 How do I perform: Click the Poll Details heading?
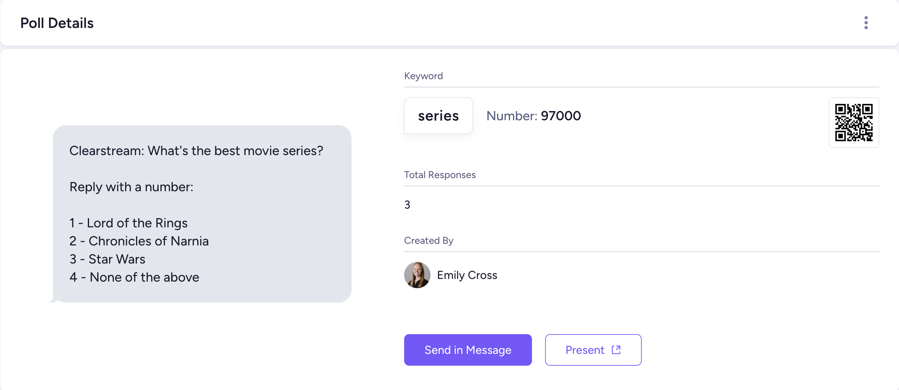(57, 23)
